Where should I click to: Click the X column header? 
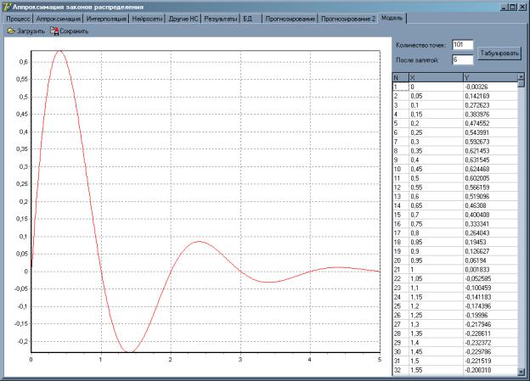436,78
